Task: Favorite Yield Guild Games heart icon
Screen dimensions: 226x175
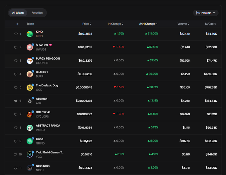Action: (x=15, y=154)
